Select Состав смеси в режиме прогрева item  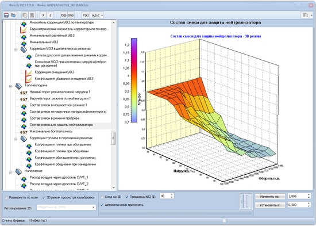pos(55,118)
